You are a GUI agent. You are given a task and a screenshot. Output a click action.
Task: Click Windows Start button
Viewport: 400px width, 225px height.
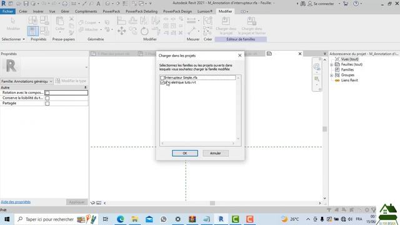click(7, 219)
